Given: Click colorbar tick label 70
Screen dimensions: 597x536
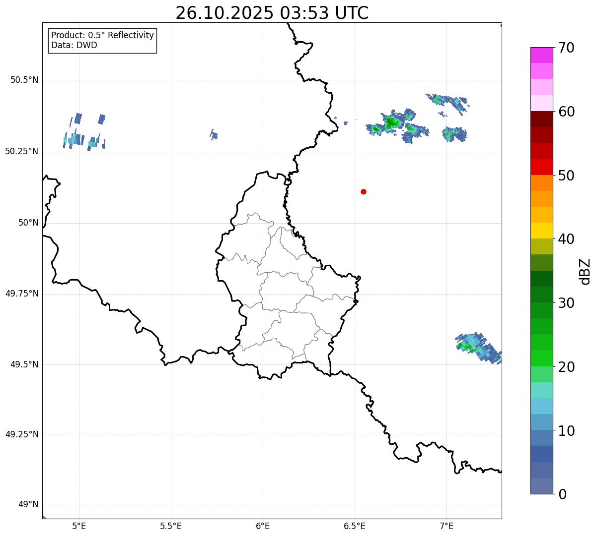Looking at the screenshot, I should (x=566, y=48).
